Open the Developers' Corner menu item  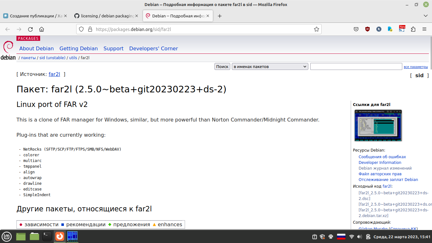153,48
